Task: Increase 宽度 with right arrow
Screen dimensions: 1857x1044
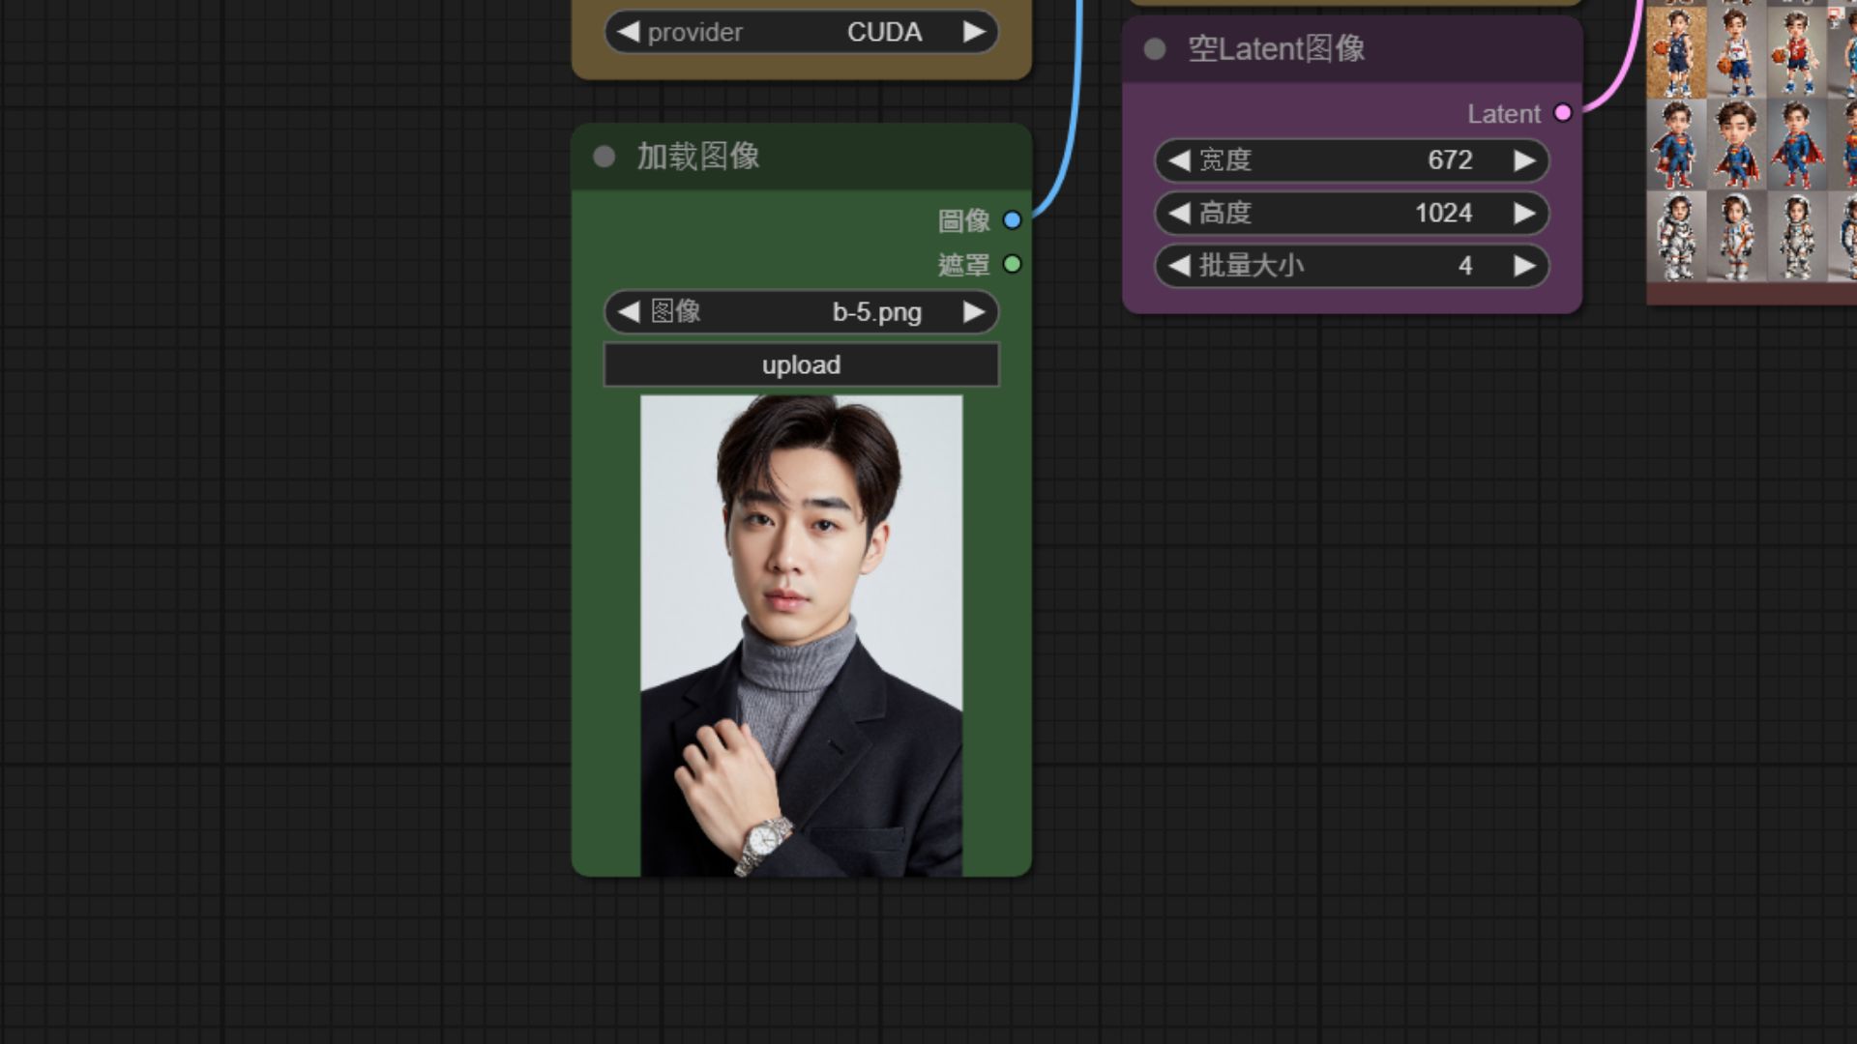Action: click(x=1524, y=160)
